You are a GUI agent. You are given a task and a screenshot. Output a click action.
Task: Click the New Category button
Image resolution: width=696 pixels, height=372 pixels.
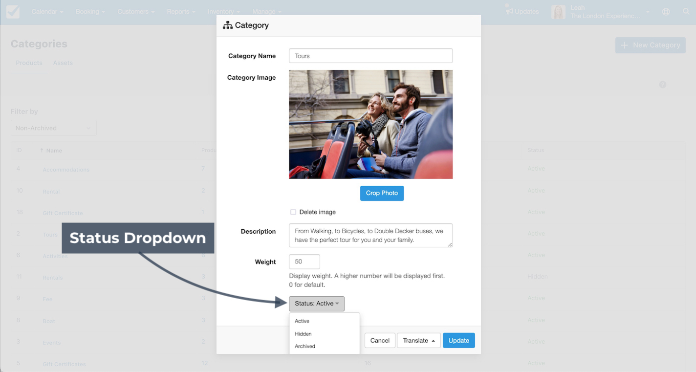tap(650, 45)
